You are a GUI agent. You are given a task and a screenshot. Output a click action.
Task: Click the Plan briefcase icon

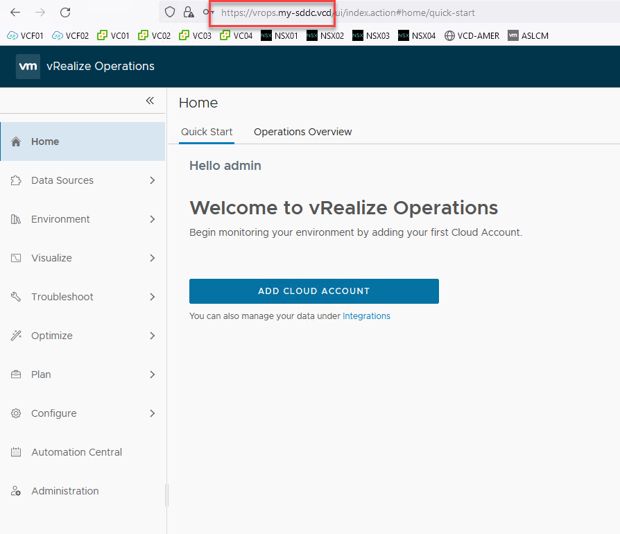tap(17, 374)
